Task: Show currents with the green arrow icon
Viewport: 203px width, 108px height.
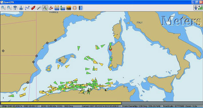Action: pos(63,8)
